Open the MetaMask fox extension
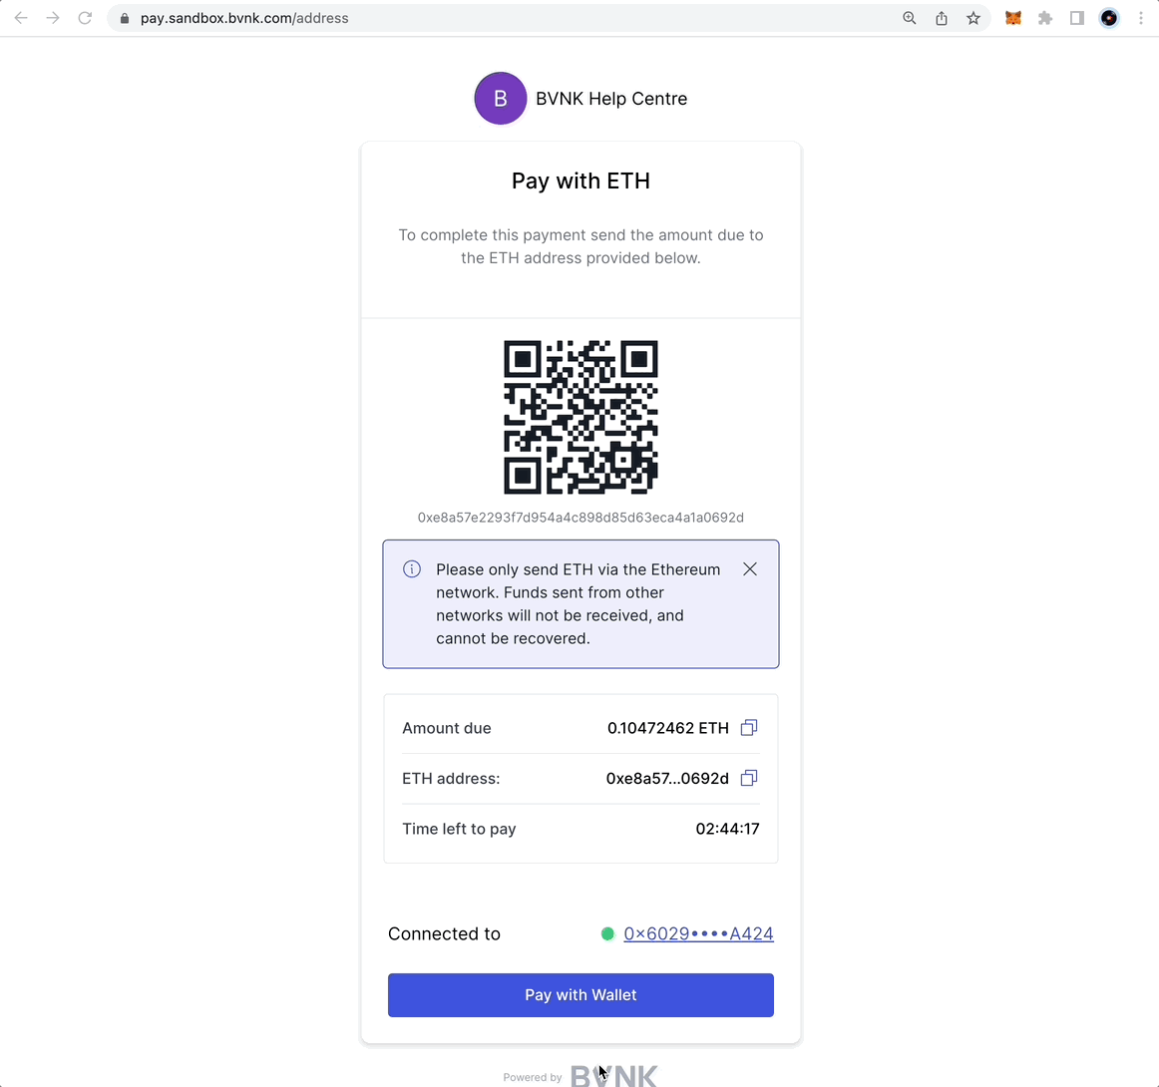Viewport: 1159px width, 1087px height. click(1012, 18)
